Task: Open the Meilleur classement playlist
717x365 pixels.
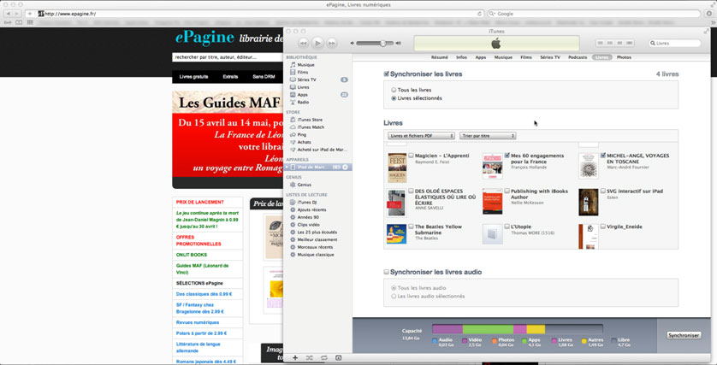Action: point(318,239)
